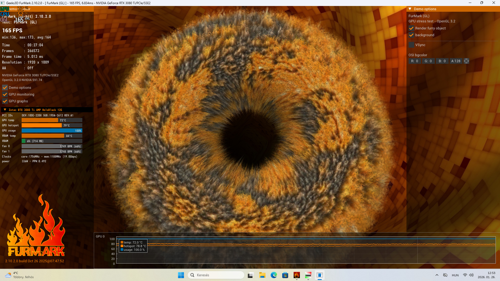Show hidden system tray icons
The image size is (500, 281).
pos(437,275)
